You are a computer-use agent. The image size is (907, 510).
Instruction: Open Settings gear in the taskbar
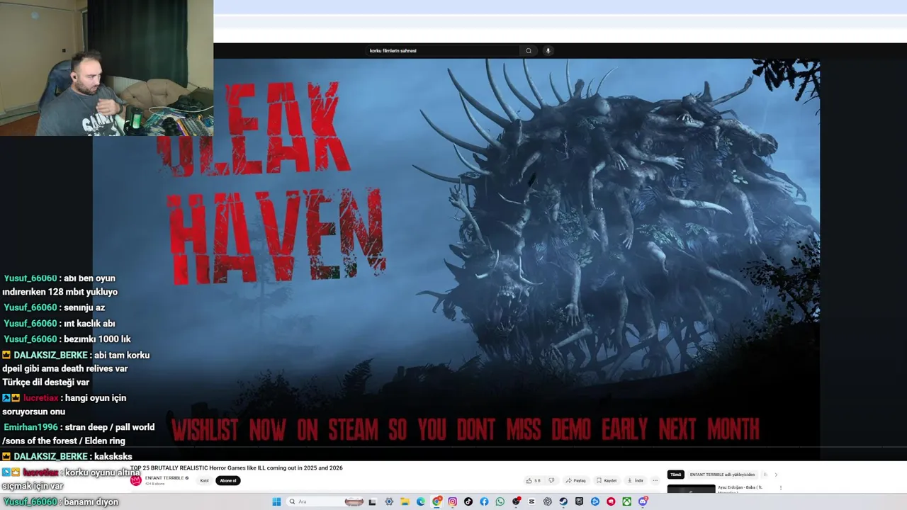tap(389, 501)
